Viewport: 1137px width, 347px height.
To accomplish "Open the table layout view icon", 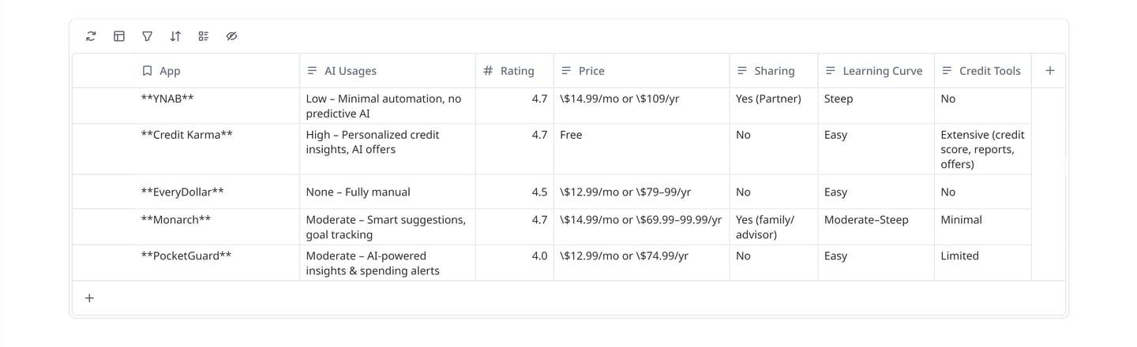I will tap(119, 36).
